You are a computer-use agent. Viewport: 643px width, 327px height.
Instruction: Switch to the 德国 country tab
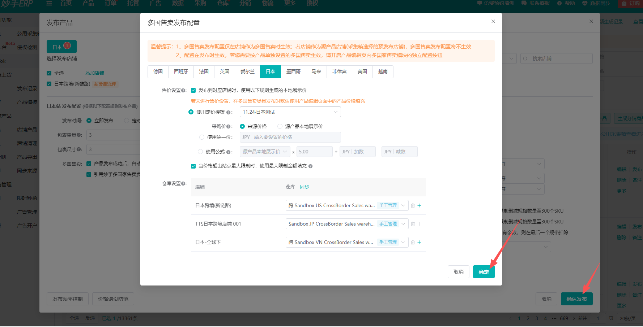(158, 72)
